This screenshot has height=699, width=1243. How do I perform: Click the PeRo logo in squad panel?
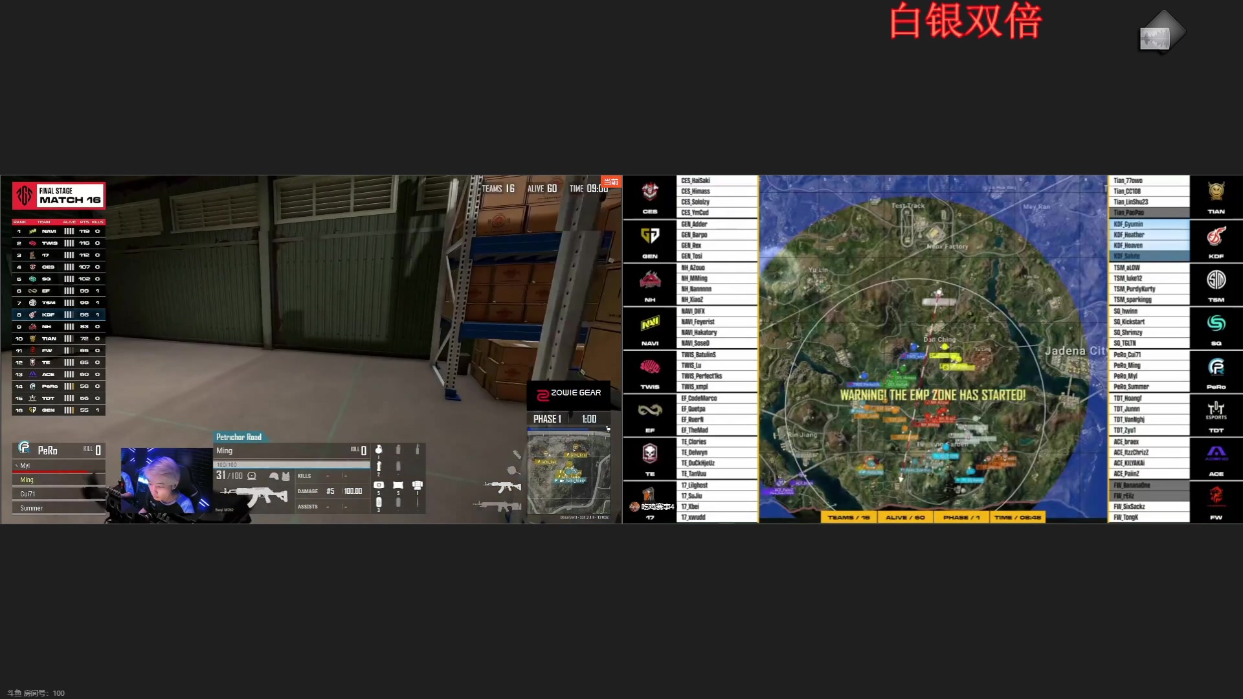click(x=24, y=448)
